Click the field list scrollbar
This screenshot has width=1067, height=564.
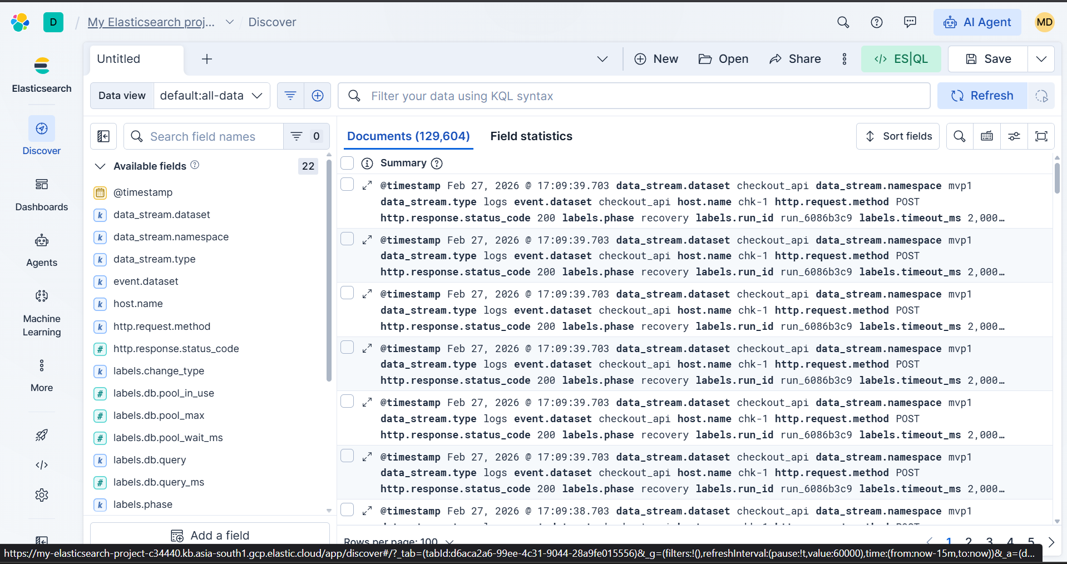(329, 270)
